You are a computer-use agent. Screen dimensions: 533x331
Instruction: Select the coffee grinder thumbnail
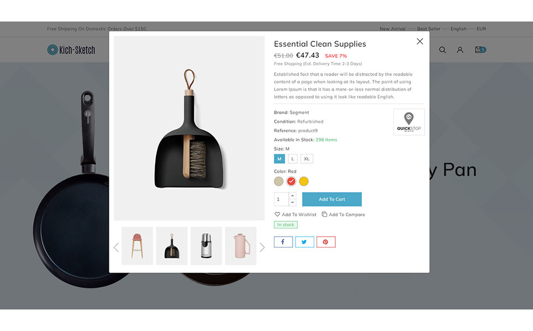pos(206,246)
